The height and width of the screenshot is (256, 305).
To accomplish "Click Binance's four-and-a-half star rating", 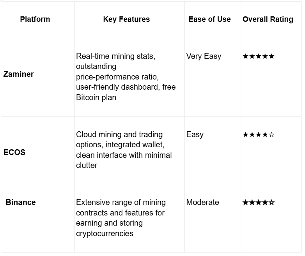I will point(258,203).
